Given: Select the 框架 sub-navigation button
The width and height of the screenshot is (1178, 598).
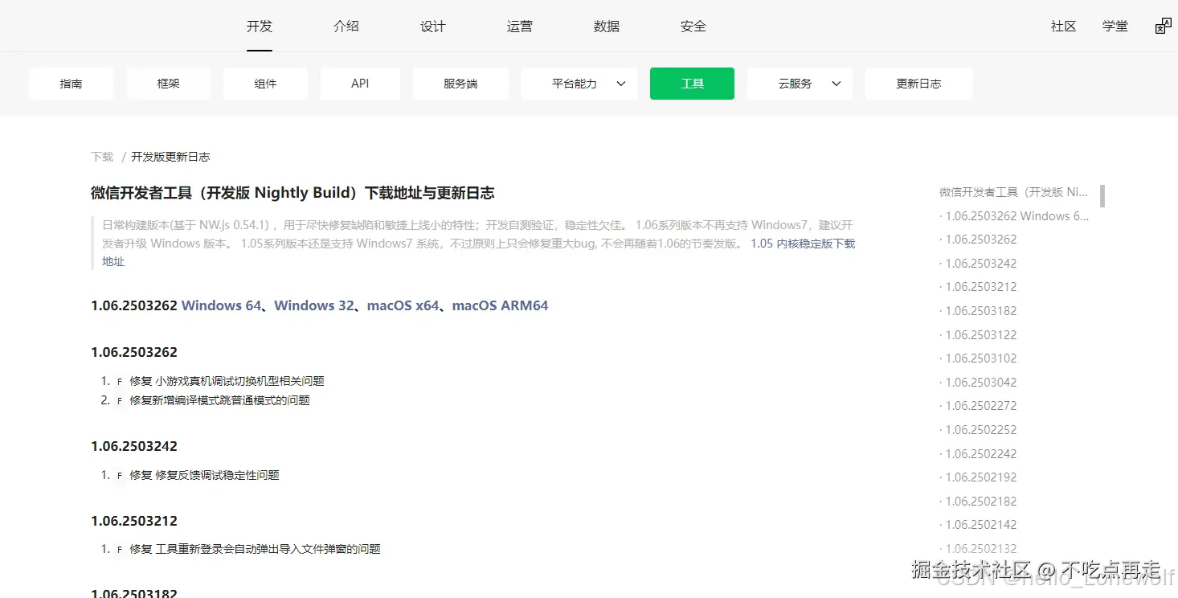Looking at the screenshot, I should tap(169, 84).
